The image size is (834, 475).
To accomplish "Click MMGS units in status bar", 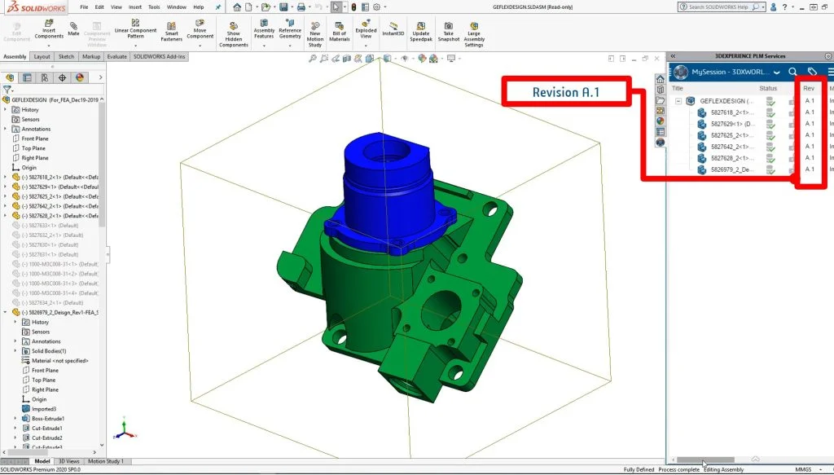I will point(803,469).
